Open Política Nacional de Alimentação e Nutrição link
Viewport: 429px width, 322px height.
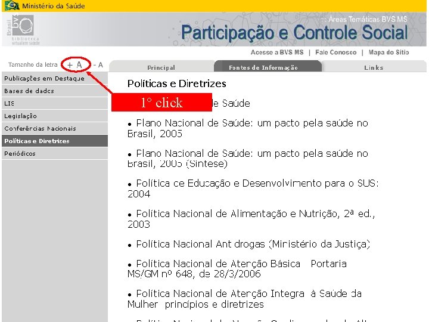click(251, 219)
